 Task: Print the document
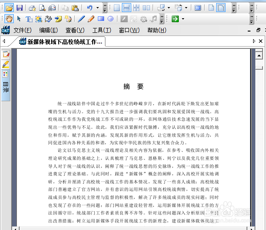pos(32,8)
